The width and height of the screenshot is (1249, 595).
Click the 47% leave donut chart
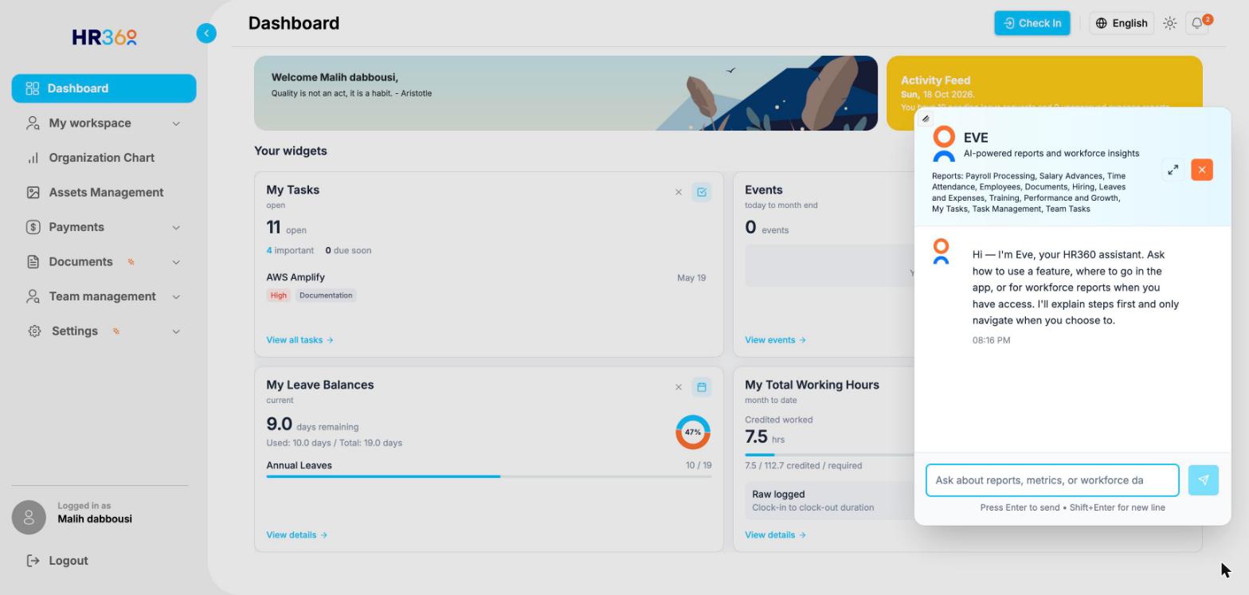[x=693, y=433]
